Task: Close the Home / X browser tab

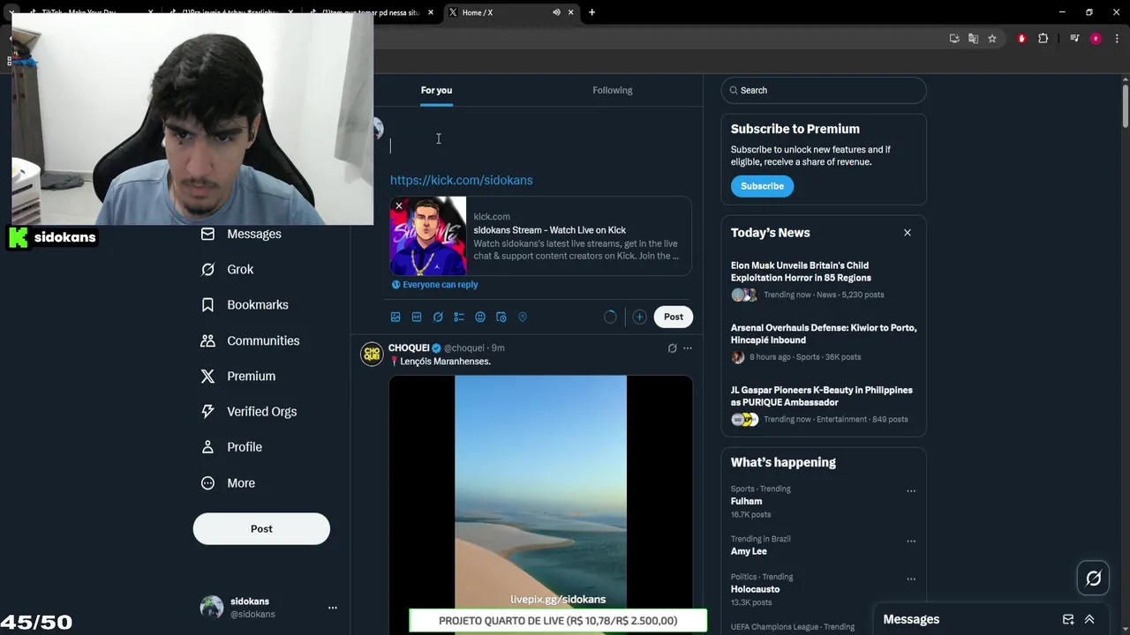Action: point(570,12)
